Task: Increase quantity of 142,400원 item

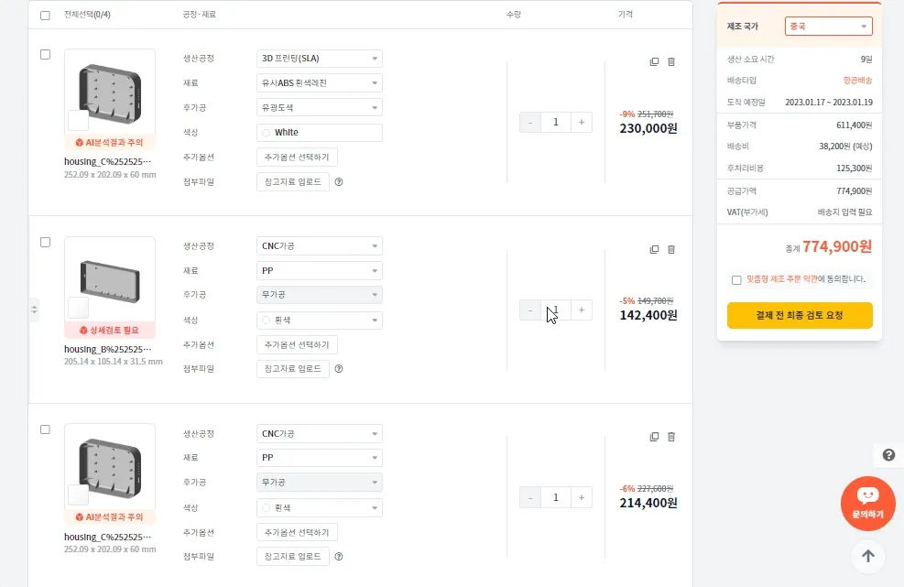Action: click(581, 310)
